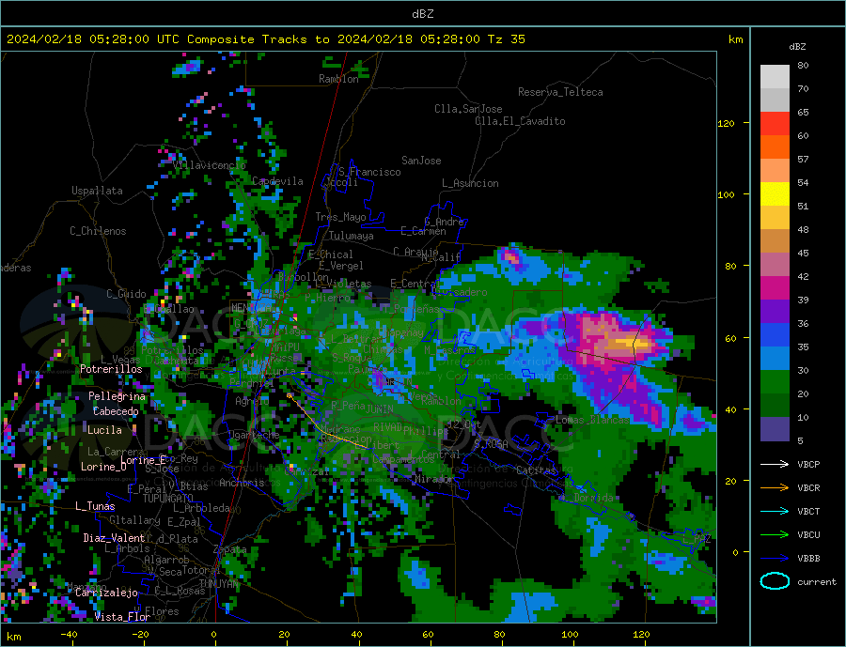The width and height of the screenshot is (846, 647).
Task: Select the gold 51–48 dBZ swatch
Action: click(775, 217)
